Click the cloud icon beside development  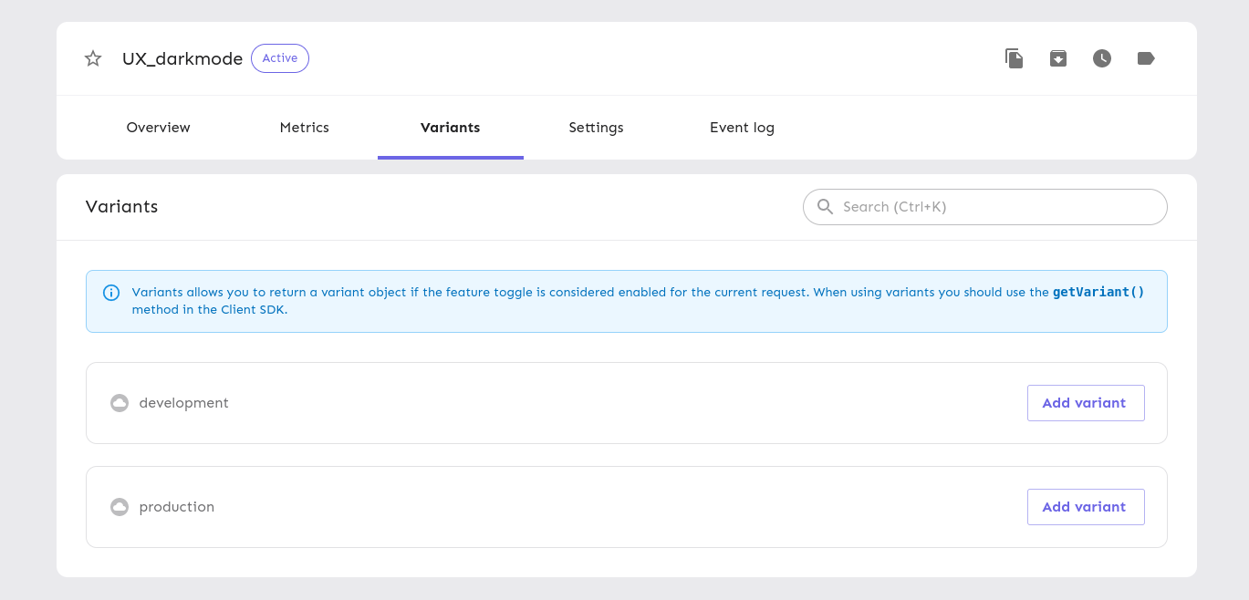(x=120, y=403)
